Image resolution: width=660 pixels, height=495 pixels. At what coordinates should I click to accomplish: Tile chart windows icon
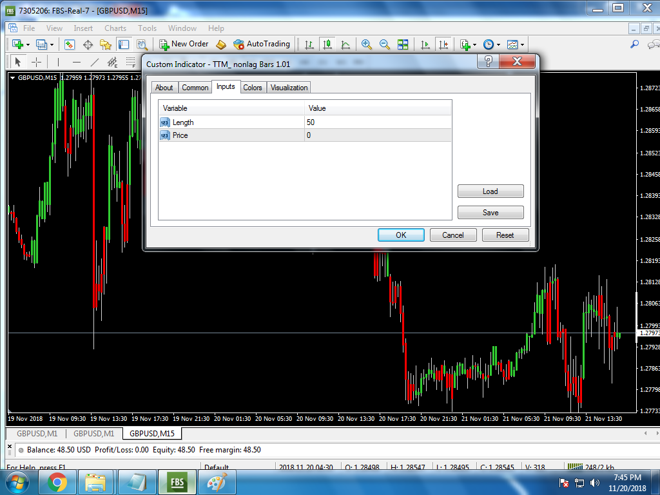point(403,44)
